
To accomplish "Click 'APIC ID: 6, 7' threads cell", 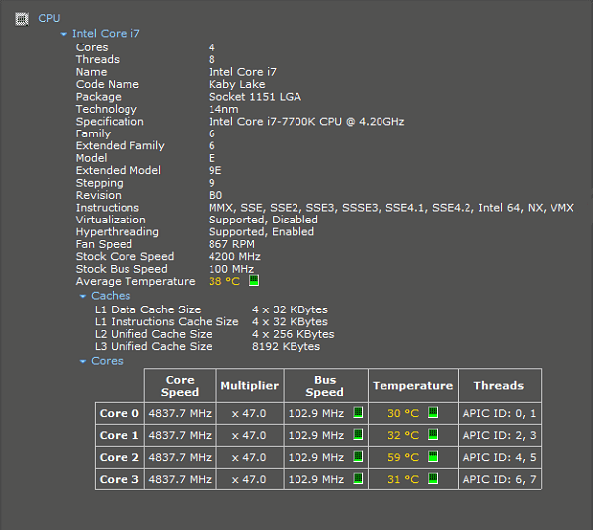I will point(499,479).
